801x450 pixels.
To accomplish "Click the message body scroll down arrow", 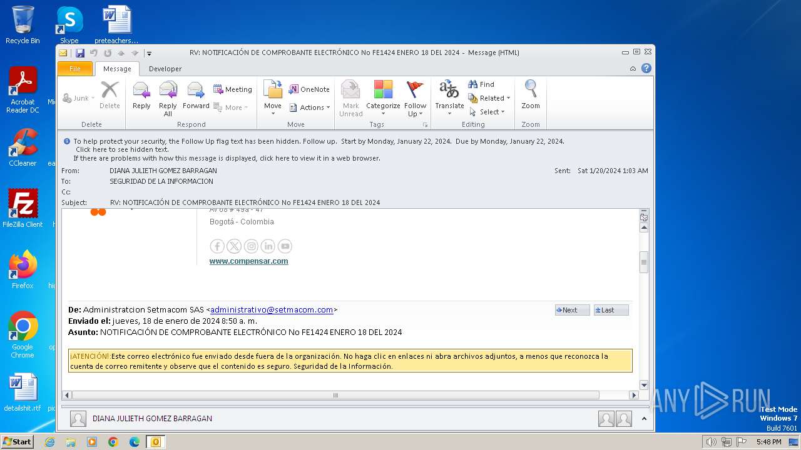I will (644, 385).
